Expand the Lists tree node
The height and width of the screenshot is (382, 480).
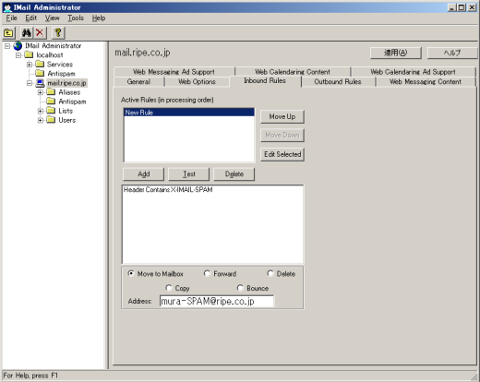click(x=41, y=111)
